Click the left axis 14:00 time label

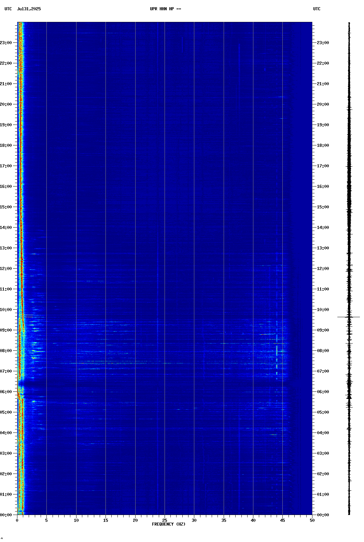pyautogui.click(x=6, y=228)
